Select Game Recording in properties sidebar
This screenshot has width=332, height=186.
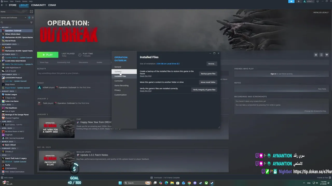click(124, 86)
